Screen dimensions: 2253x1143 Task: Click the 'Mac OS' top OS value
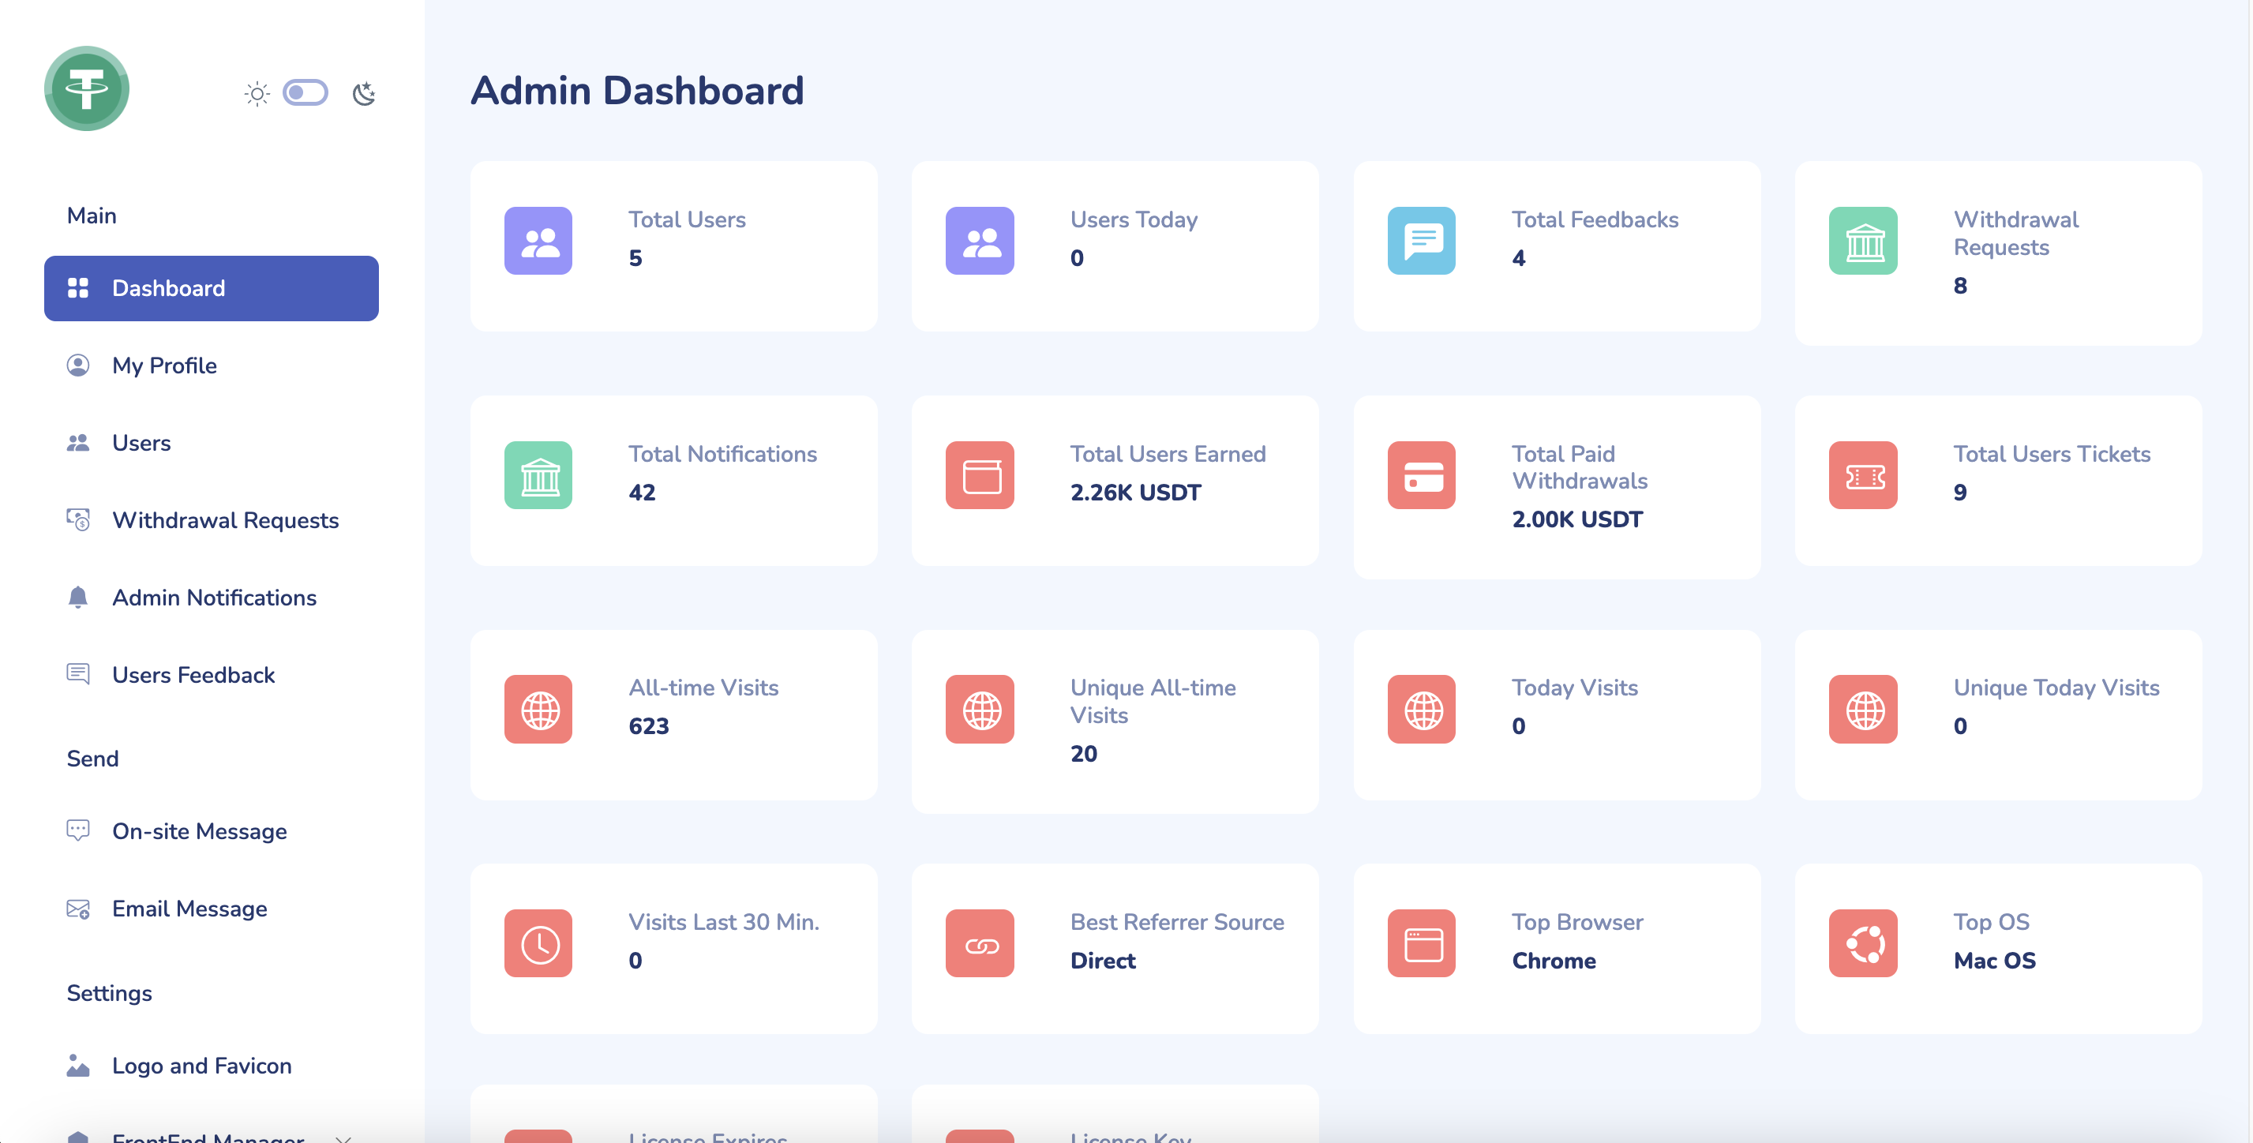click(x=1994, y=960)
